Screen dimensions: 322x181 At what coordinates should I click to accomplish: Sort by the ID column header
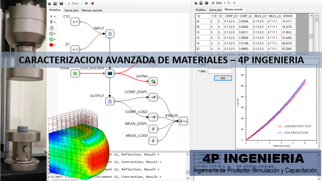tap(203, 16)
